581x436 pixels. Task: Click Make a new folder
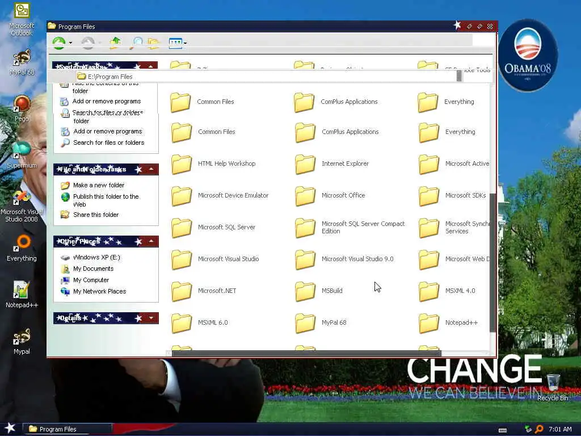[x=99, y=185]
